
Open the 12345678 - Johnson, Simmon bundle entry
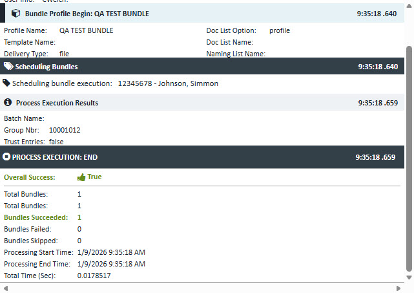(168, 83)
